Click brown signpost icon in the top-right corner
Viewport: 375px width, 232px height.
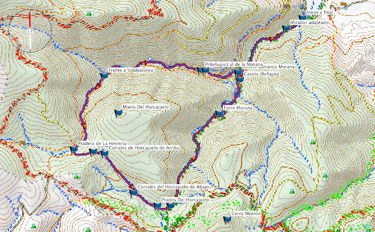(x=343, y=4)
